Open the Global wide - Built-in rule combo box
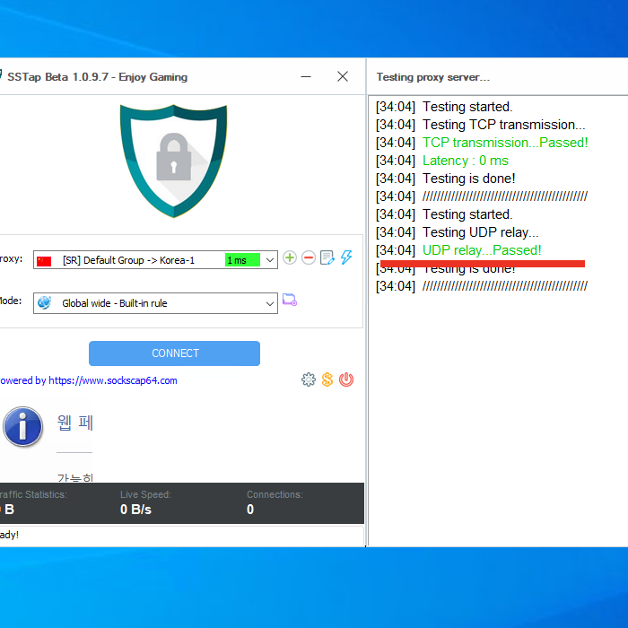628x628 pixels. coord(155,303)
